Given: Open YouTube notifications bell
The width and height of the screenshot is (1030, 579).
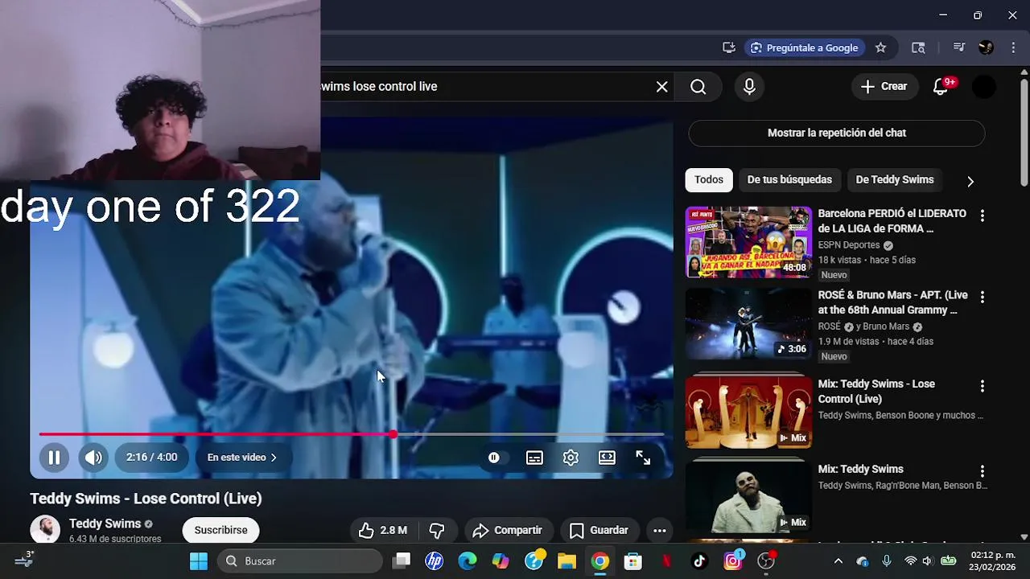Looking at the screenshot, I should (x=941, y=87).
